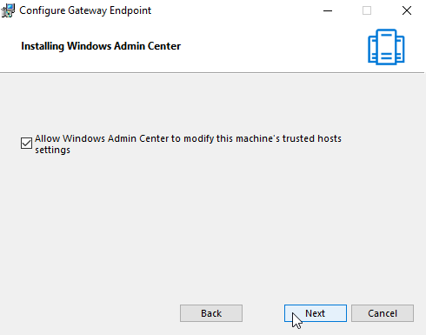Go Back to the previous installer step
Screen dimensions: 426x335
pyautogui.click(x=211, y=313)
